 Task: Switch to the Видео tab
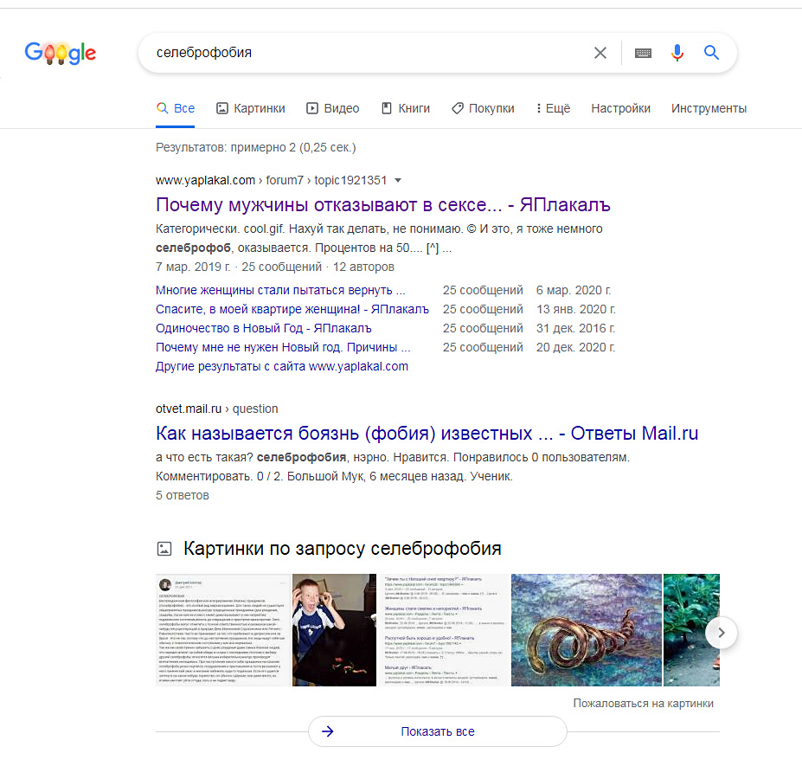(x=332, y=108)
